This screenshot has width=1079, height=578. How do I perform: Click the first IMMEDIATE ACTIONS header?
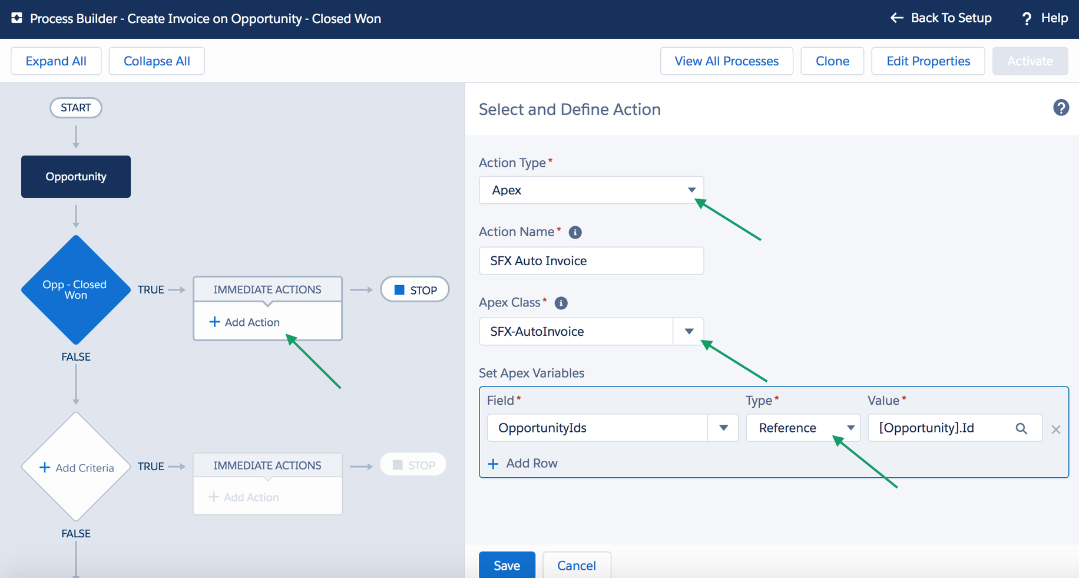point(267,289)
